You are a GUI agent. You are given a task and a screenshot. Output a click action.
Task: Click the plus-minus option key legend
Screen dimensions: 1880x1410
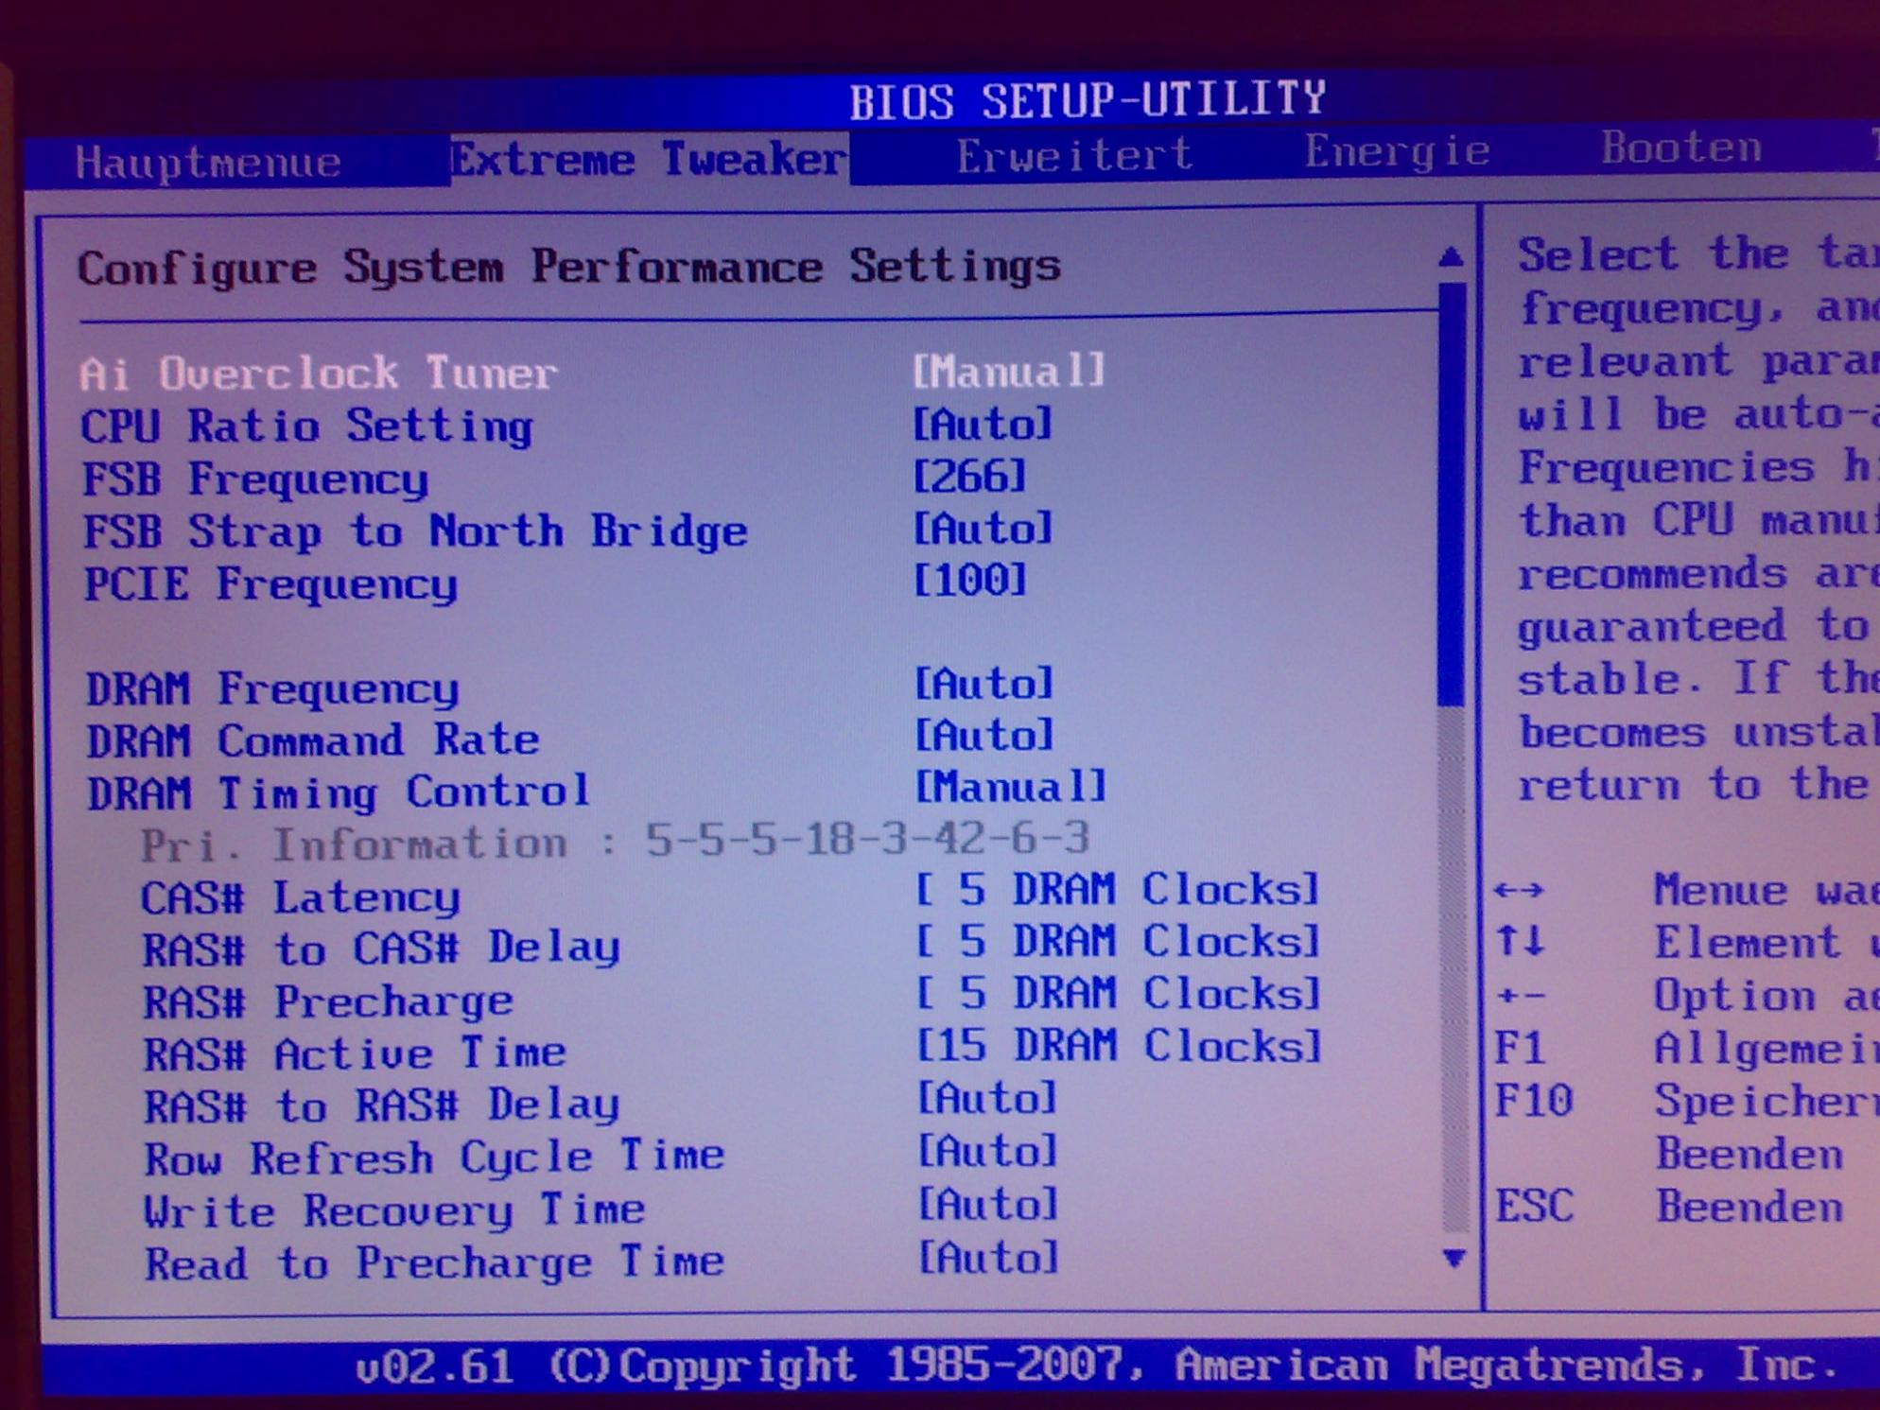[1521, 996]
